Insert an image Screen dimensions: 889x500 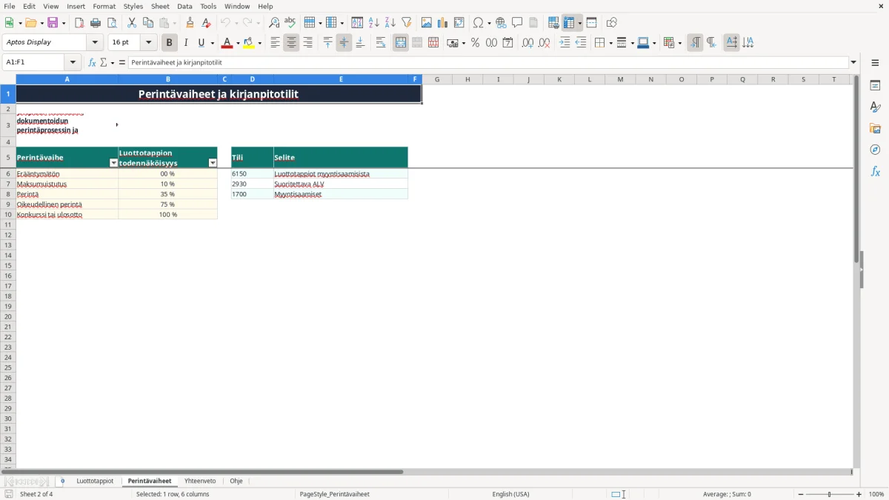click(427, 23)
